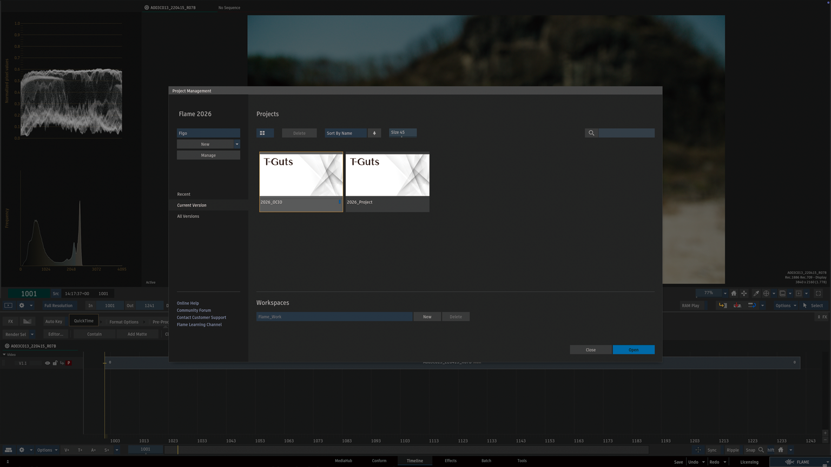The width and height of the screenshot is (831, 467).
Task: Click the viewer layered display icon
Action: [782, 293]
